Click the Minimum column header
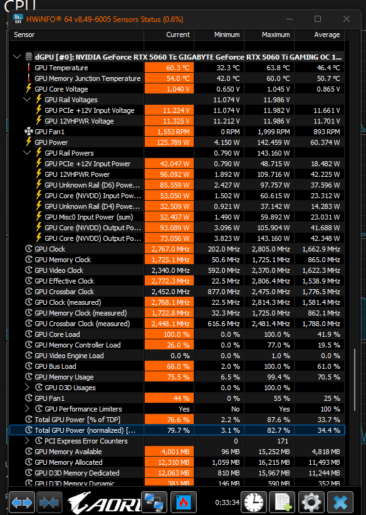 pyautogui.click(x=219, y=35)
